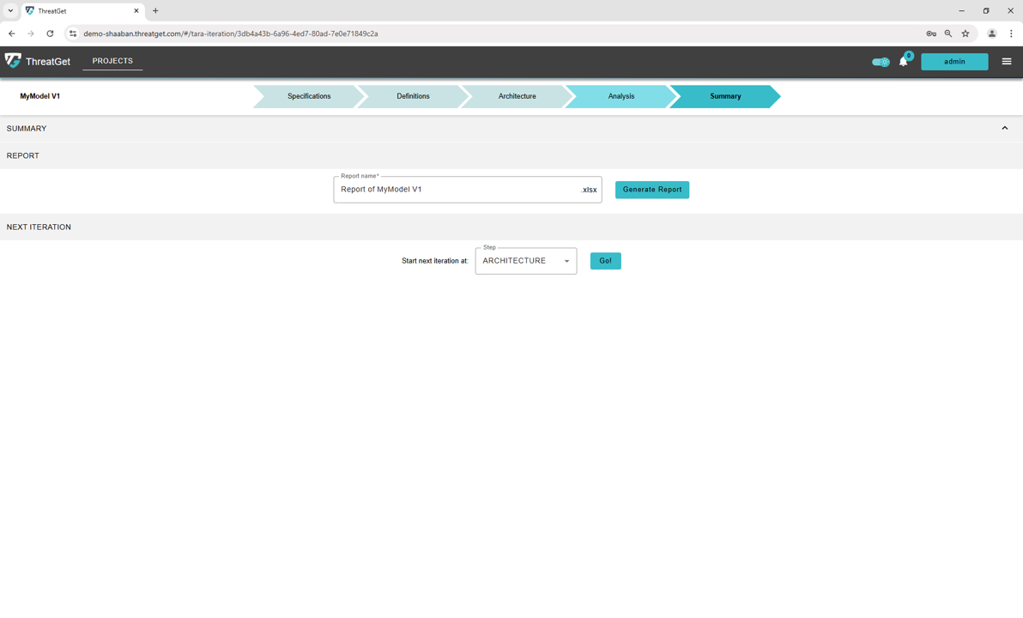Switch to the Analysis step
This screenshot has height=618, width=1023.
(x=620, y=96)
